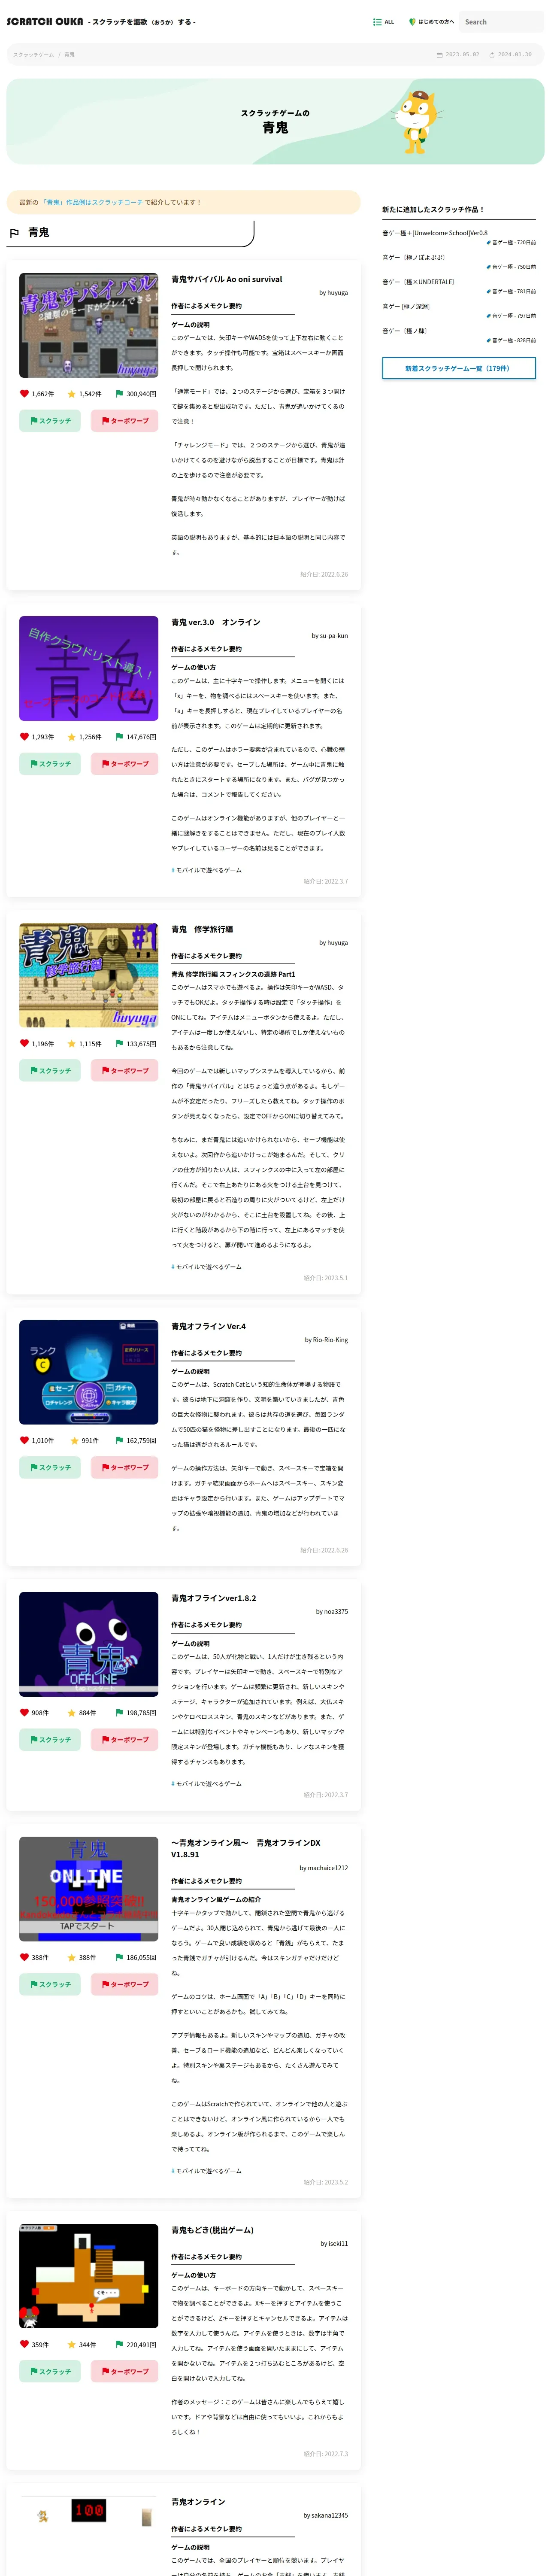Play 青鬼サバイバル via スクラッチ button
The height and width of the screenshot is (2576, 551).
click(50, 421)
